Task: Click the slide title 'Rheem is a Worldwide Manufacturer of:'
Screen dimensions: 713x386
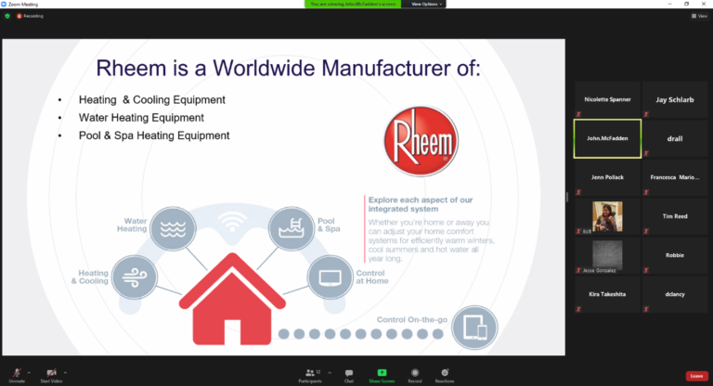Action: point(289,68)
